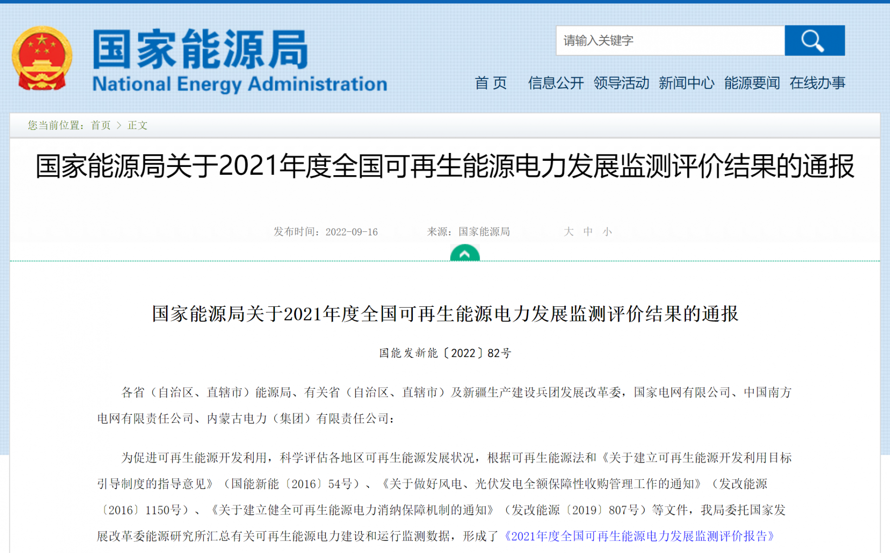890x553 pixels.
Task: Click National Energy Administration English title
Action: pos(239,84)
